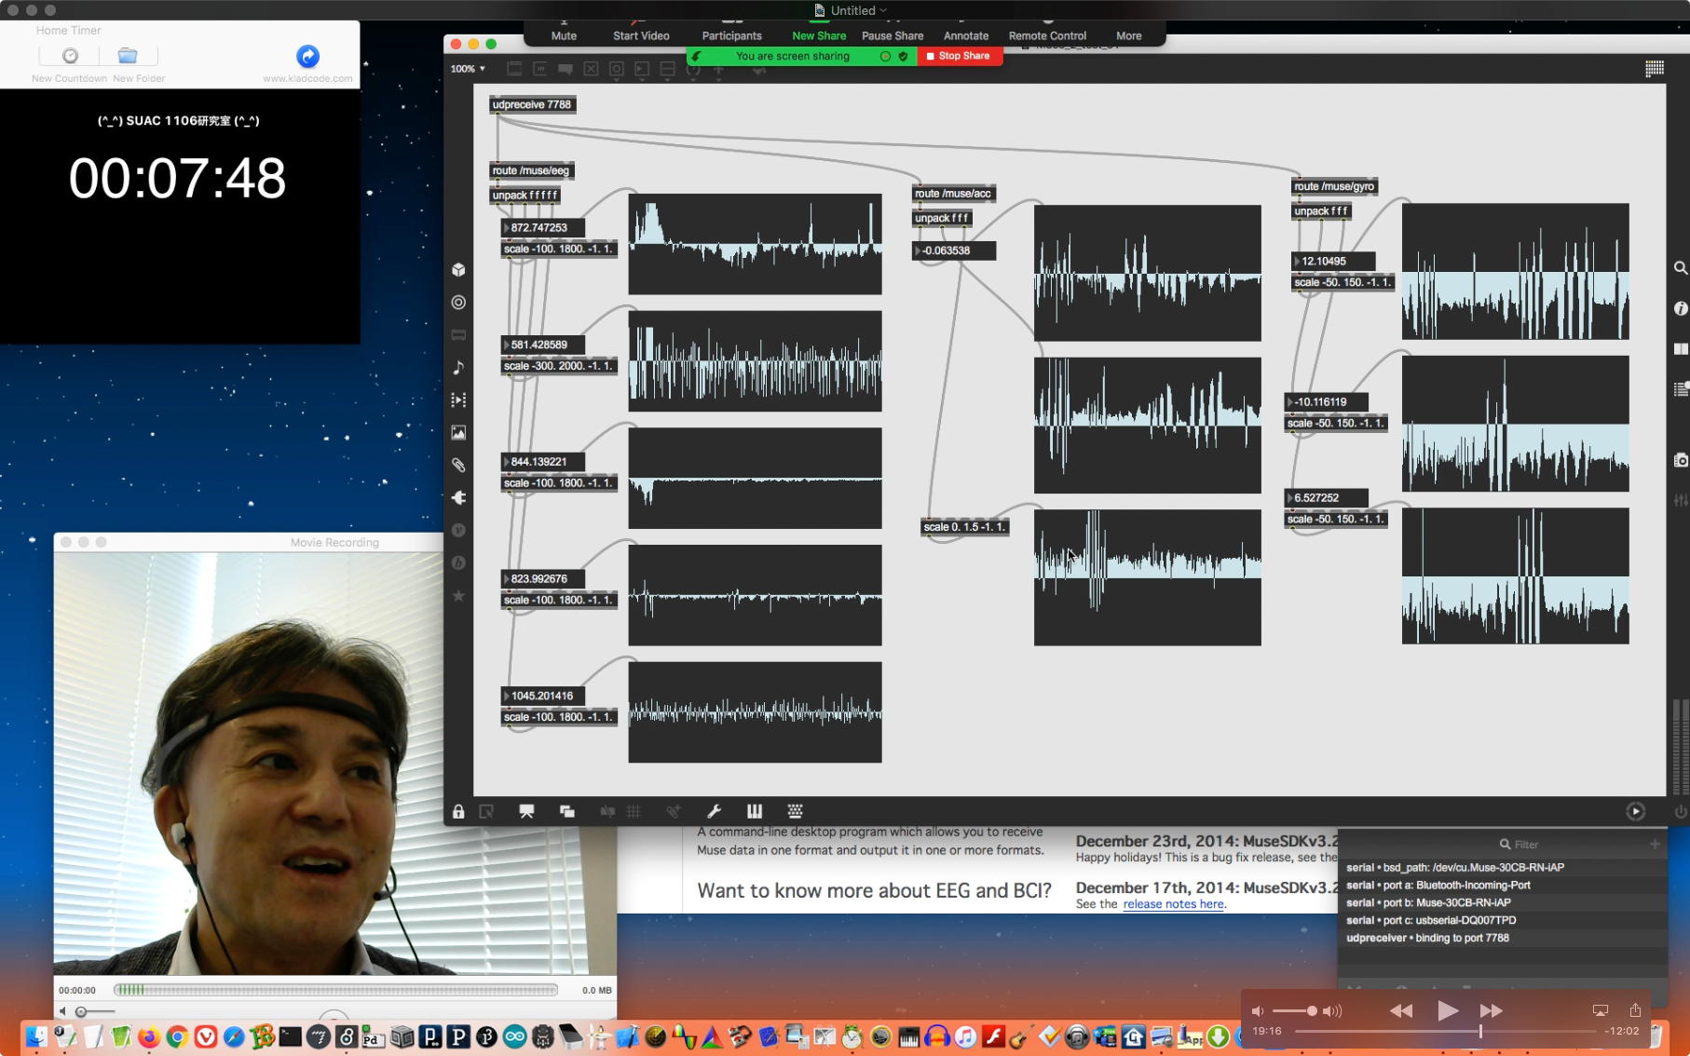Open the Objects browser cube icon
Screen dimensions: 1690x1056
pos(458,270)
